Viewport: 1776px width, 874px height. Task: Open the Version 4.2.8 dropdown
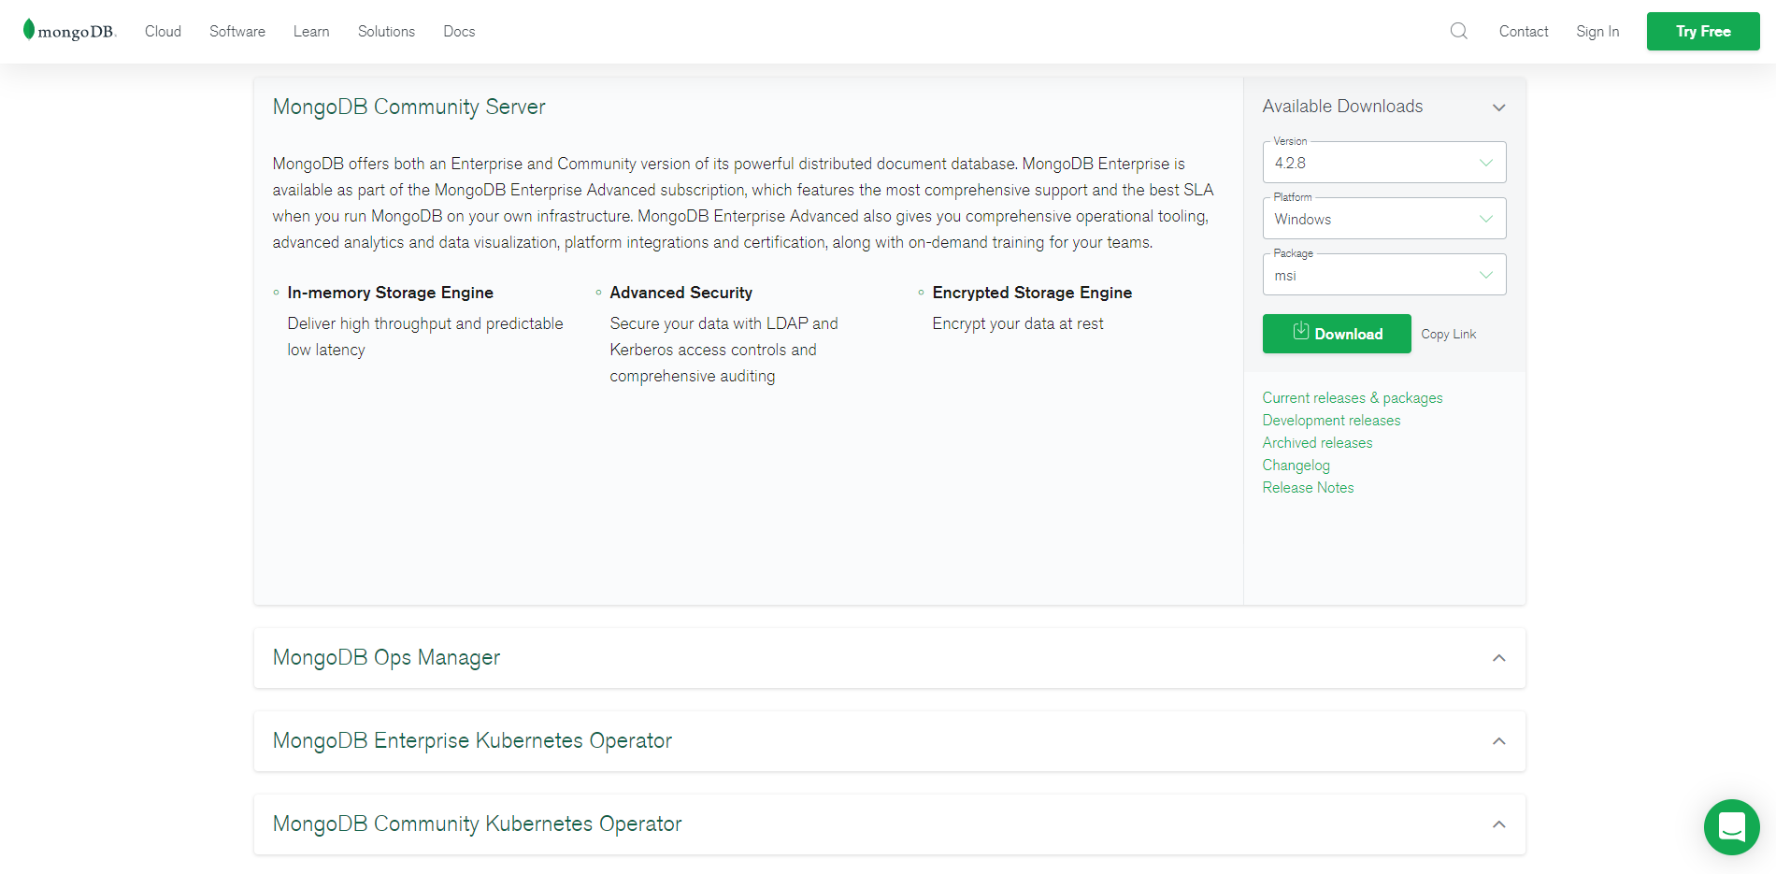coord(1384,163)
